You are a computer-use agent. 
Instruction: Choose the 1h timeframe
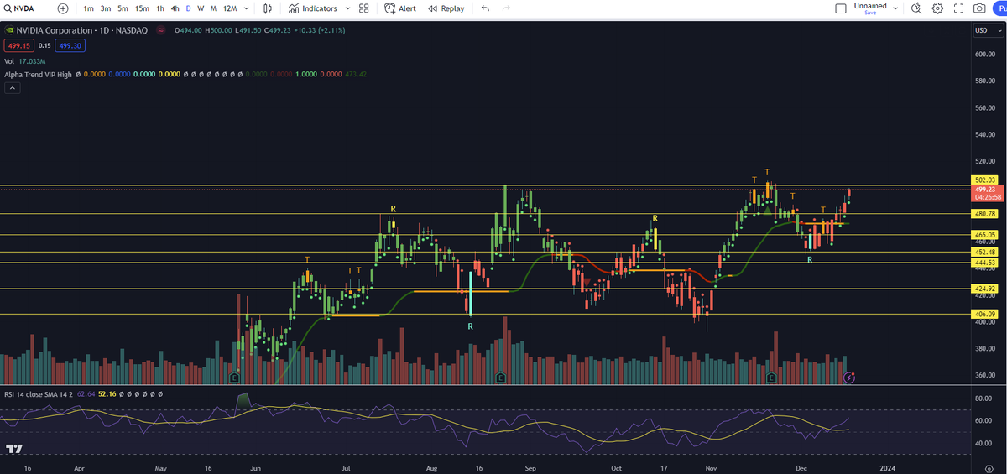[x=160, y=8]
